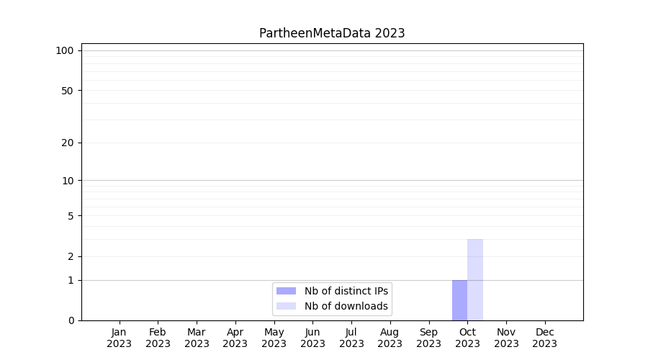The width and height of the screenshot is (648, 360).
Task: Select the 5 y-axis tick label
Action: point(70,216)
